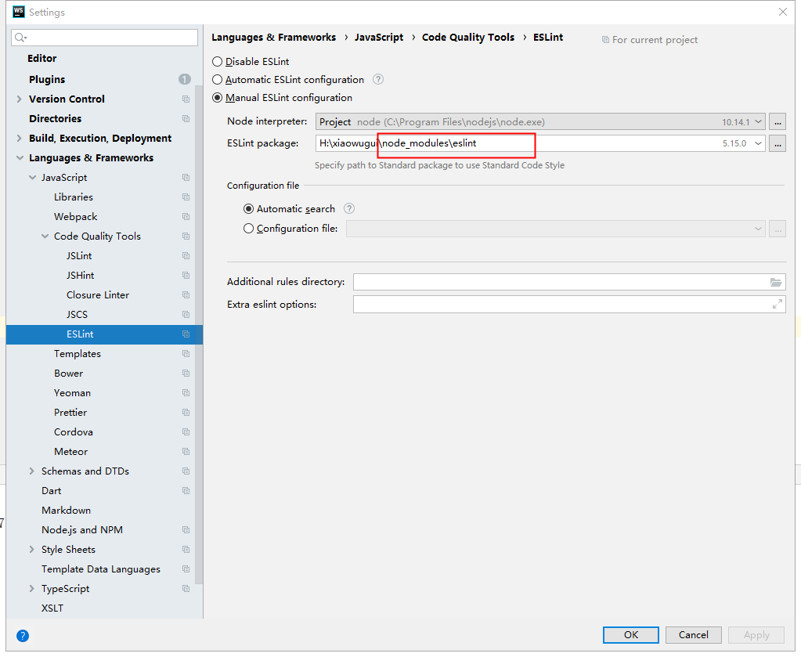Click the project-level icon next to Cordova
This screenshot has height=657, width=801.
click(x=186, y=432)
